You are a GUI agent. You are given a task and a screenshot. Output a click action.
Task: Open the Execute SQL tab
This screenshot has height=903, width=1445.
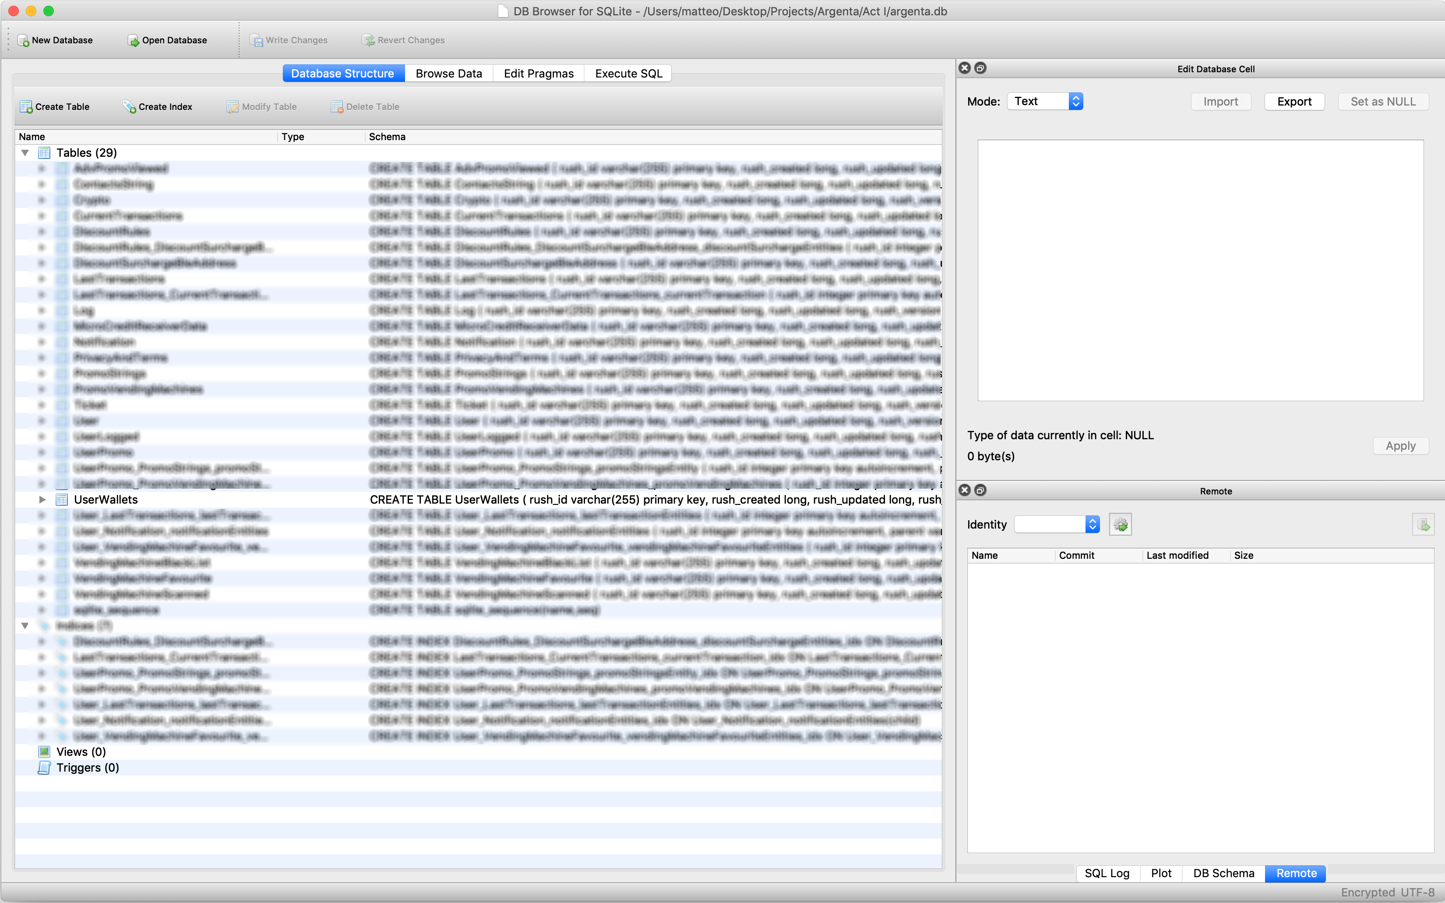pos(628,74)
